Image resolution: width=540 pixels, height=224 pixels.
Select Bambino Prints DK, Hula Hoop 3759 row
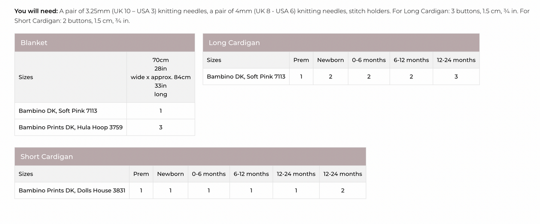(71, 127)
